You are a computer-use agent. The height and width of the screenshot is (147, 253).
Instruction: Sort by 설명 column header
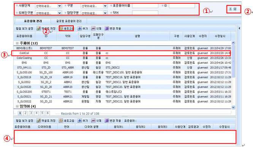tap(137, 36)
